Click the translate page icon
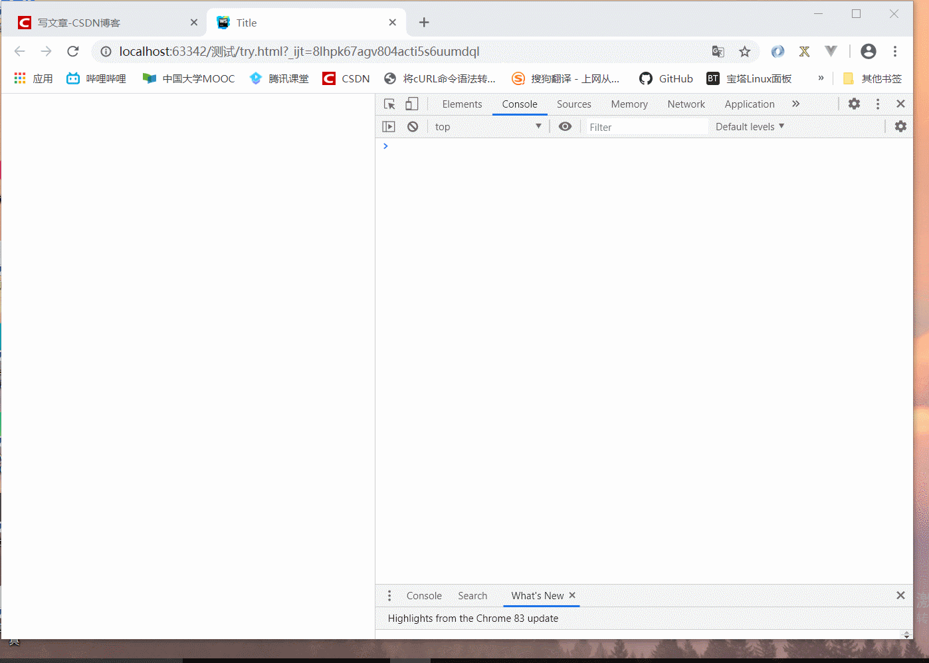This screenshot has height=663, width=929. (718, 51)
